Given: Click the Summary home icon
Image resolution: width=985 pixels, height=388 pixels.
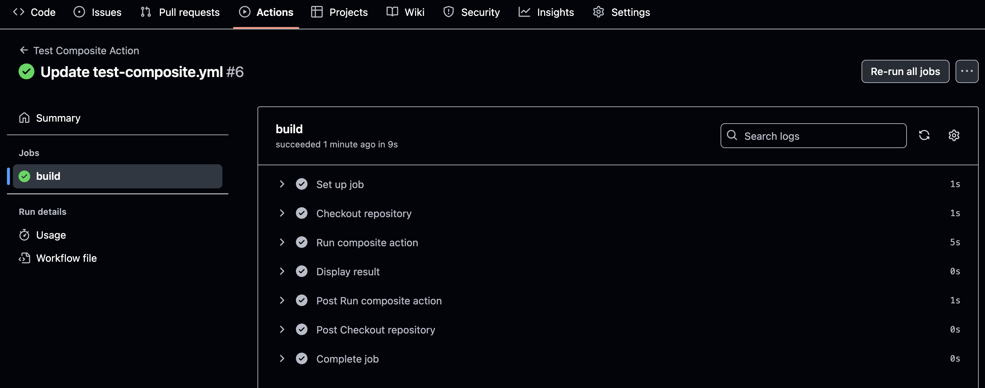Looking at the screenshot, I should point(24,118).
